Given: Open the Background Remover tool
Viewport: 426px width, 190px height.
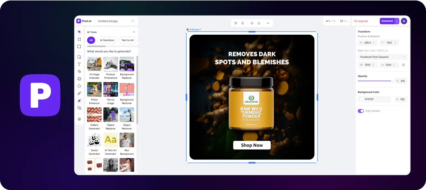Looking at the screenshot, I should tap(127, 93).
